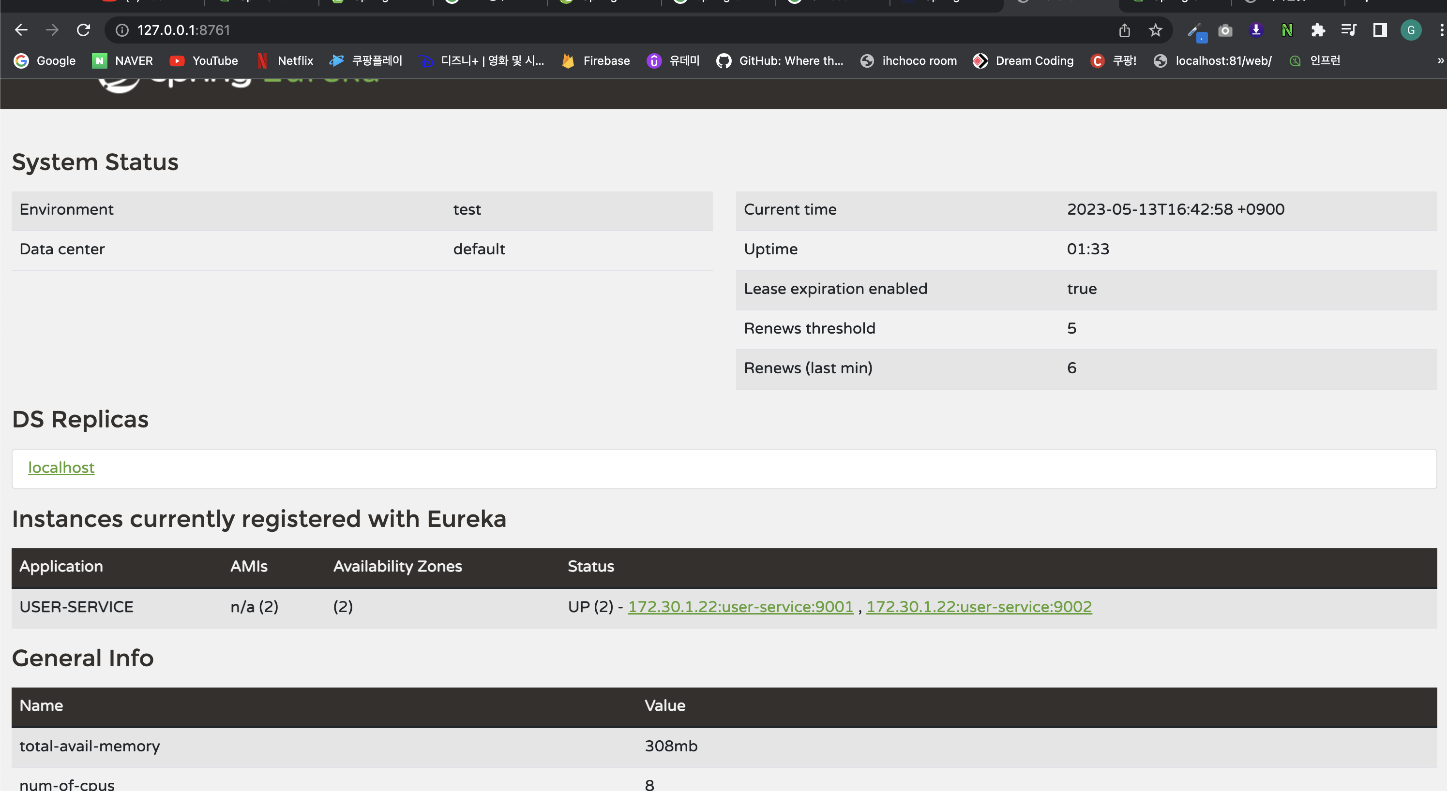
Task: Open the Extensions puzzle icon
Action: click(1318, 30)
